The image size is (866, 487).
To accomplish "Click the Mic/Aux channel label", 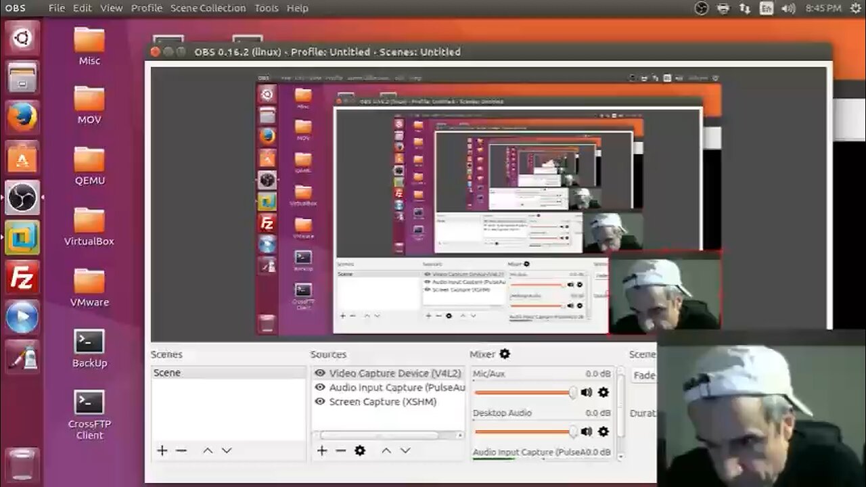I will click(x=488, y=374).
